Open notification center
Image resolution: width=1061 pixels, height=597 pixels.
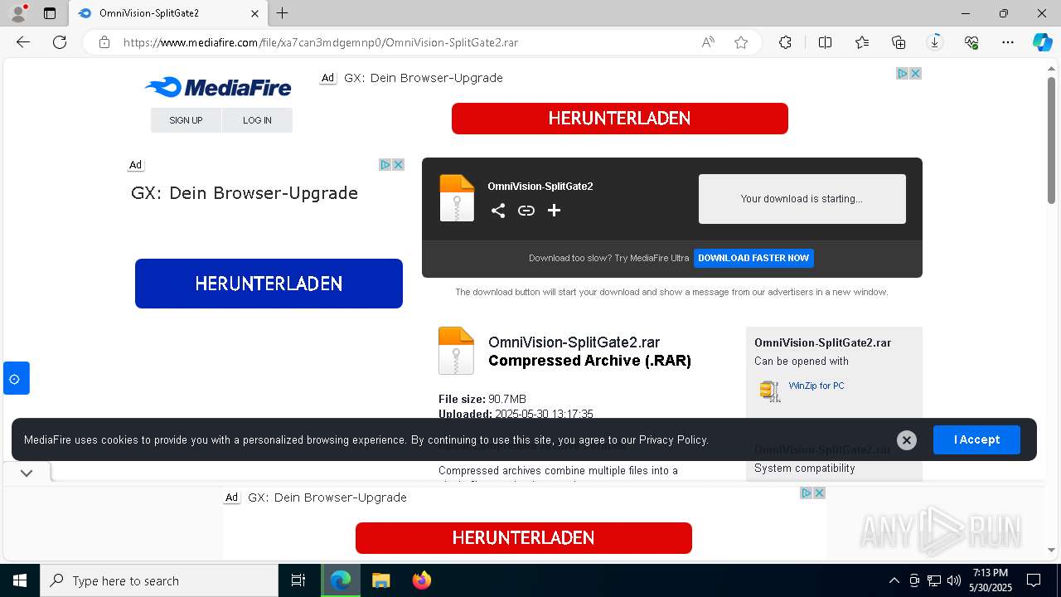click(x=1034, y=580)
